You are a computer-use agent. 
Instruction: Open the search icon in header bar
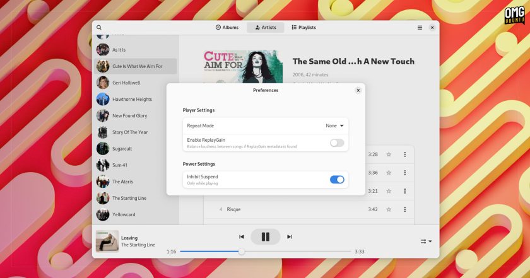(99, 27)
